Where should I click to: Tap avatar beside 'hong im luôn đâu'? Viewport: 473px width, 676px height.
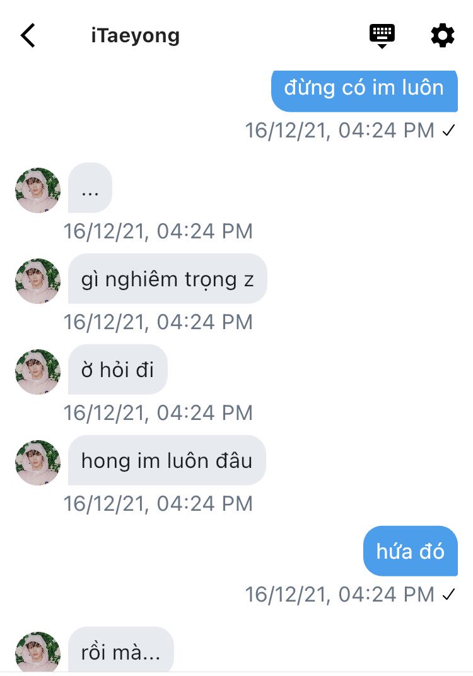pos(38,463)
